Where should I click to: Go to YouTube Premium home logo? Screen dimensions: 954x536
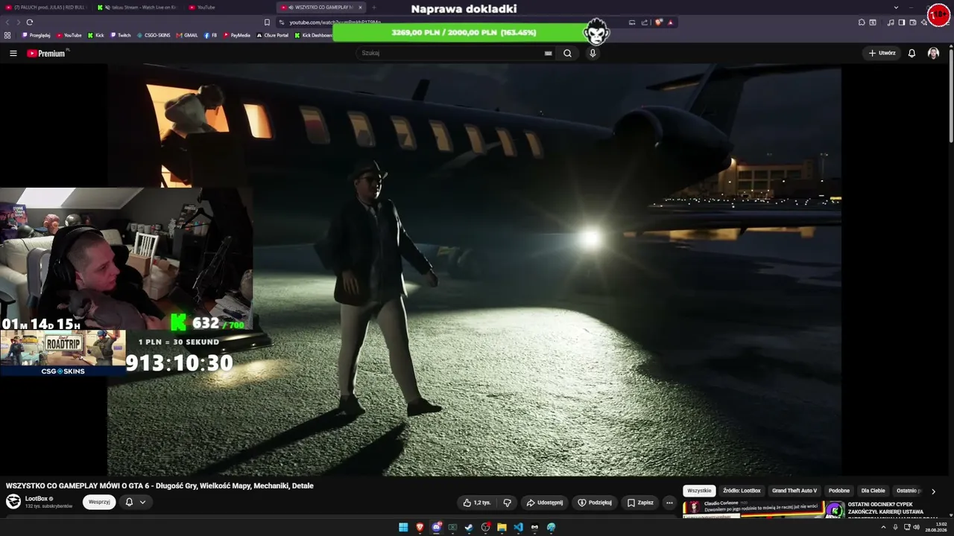point(47,53)
